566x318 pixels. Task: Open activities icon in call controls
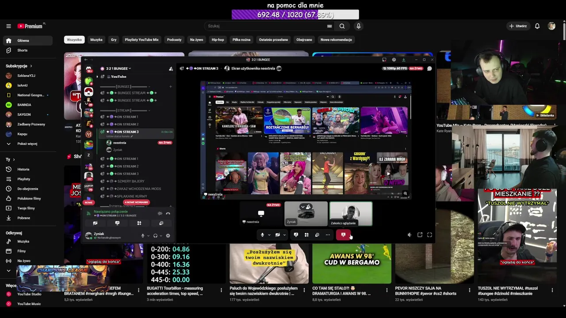click(306, 235)
